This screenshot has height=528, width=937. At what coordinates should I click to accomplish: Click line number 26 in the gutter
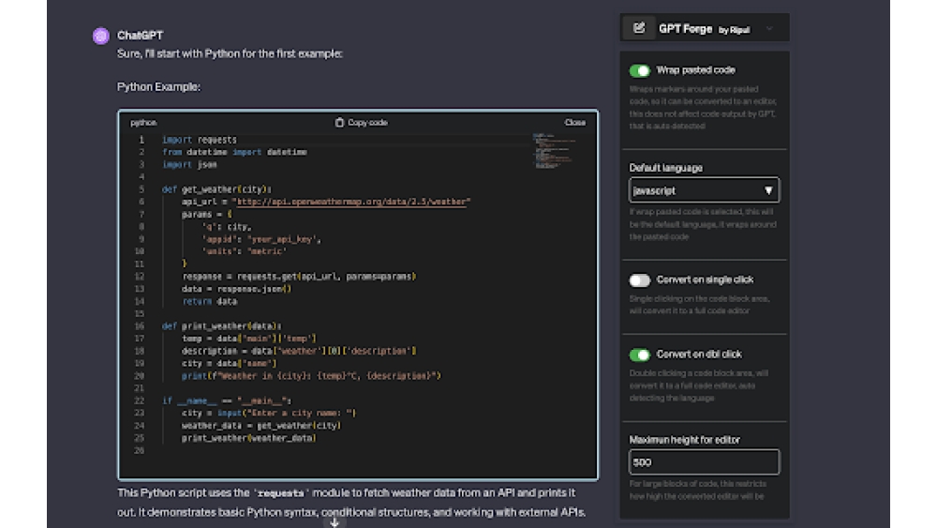coord(140,451)
